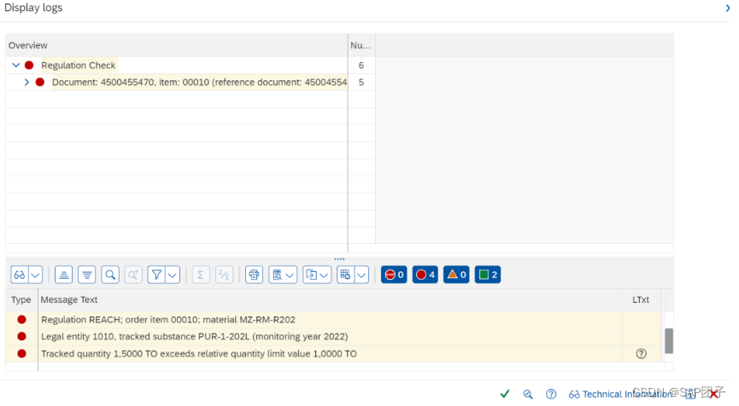The height and width of the screenshot is (406, 739).
Task: Click the green checkmark Continue button
Action: pyautogui.click(x=505, y=394)
